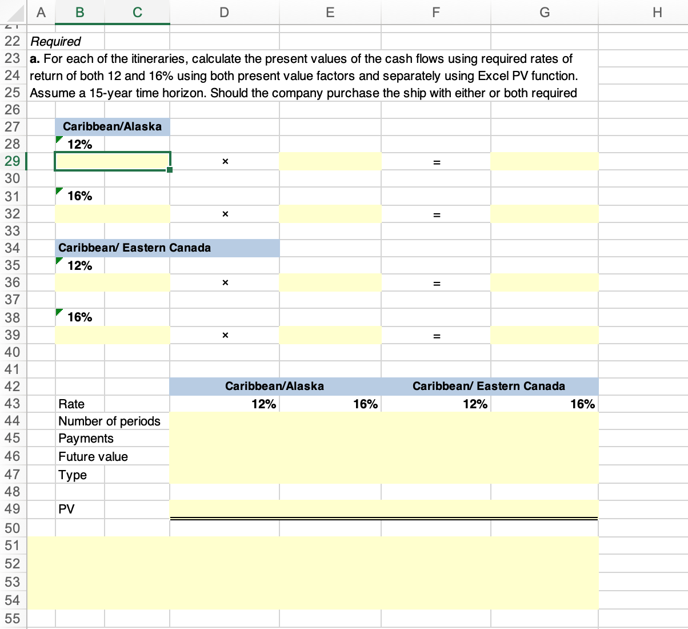Click the multiplication sign in row 32
Viewport: 688px width, 629px height.
click(225, 214)
